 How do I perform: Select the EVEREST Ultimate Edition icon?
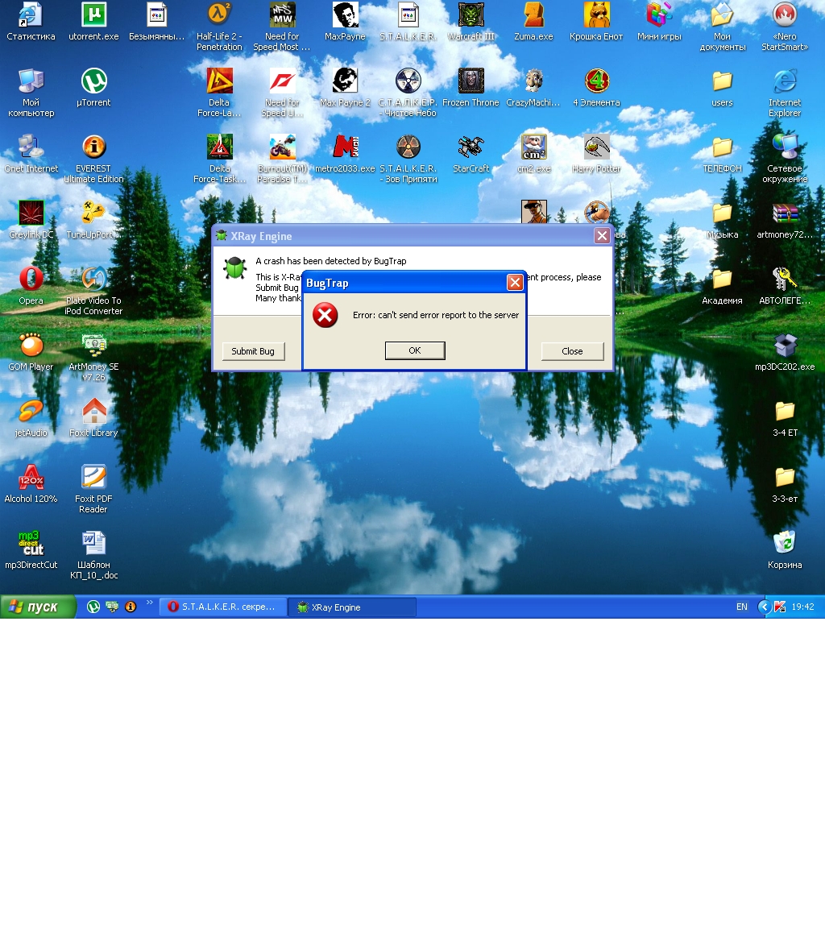coord(93,159)
